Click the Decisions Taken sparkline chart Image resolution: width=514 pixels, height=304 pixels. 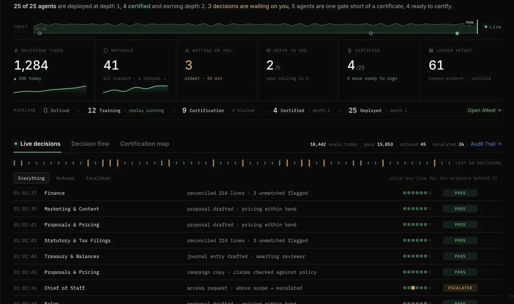coord(50,89)
